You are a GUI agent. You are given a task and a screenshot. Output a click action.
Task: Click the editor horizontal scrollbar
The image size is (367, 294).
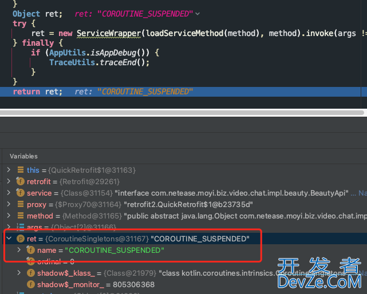(x=181, y=113)
